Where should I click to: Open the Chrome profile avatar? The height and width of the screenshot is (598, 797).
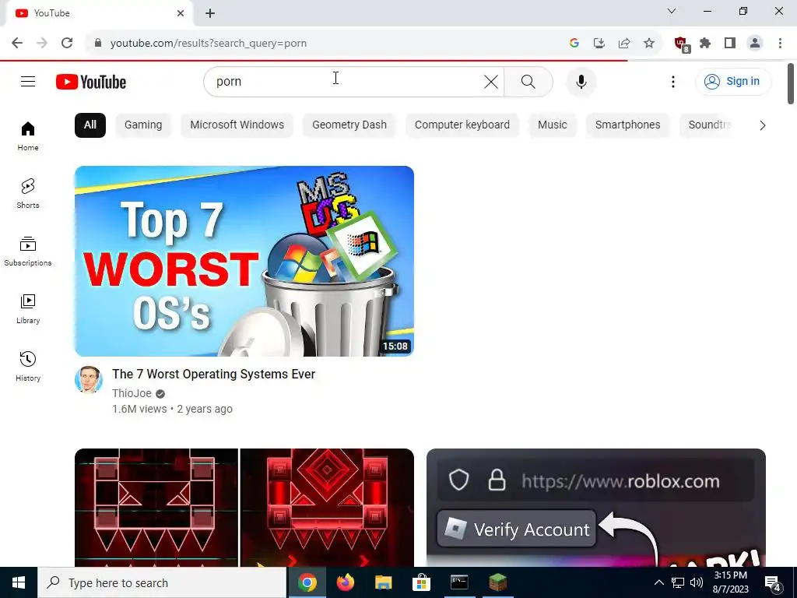(755, 44)
